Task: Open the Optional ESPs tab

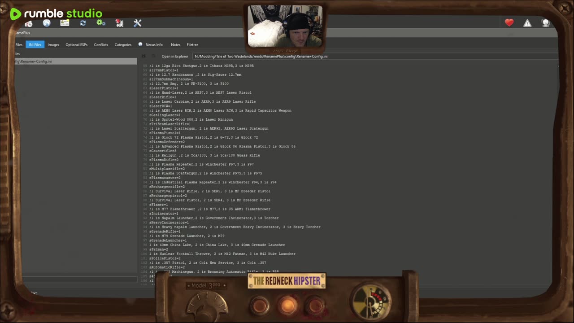Action: [x=77, y=45]
